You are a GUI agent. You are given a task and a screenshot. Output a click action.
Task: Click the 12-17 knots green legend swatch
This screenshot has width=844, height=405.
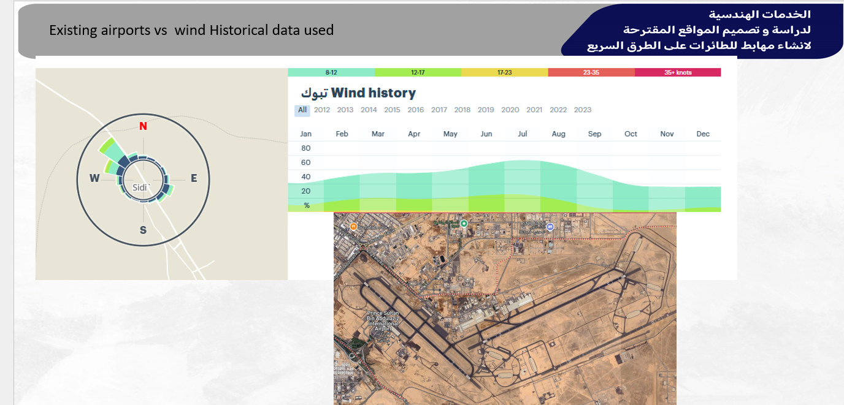(x=418, y=72)
